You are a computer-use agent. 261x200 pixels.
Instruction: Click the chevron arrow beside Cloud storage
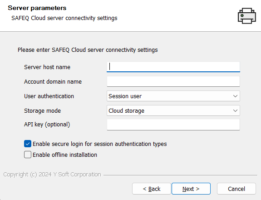click(235, 110)
